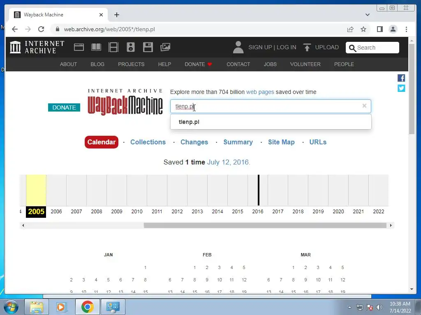Reload the page

tap(41, 29)
